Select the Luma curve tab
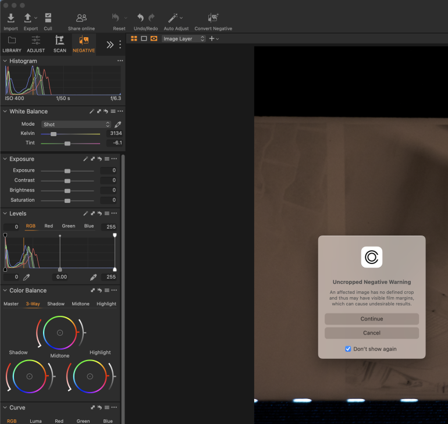This screenshot has width=448, height=424. (35, 421)
